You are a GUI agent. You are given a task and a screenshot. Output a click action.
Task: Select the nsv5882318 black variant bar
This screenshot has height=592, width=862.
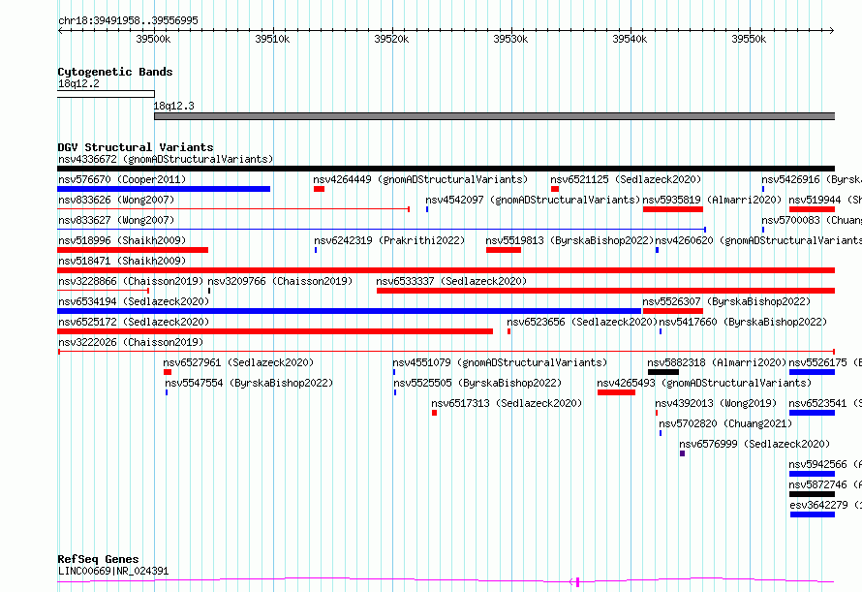coord(663,372)
